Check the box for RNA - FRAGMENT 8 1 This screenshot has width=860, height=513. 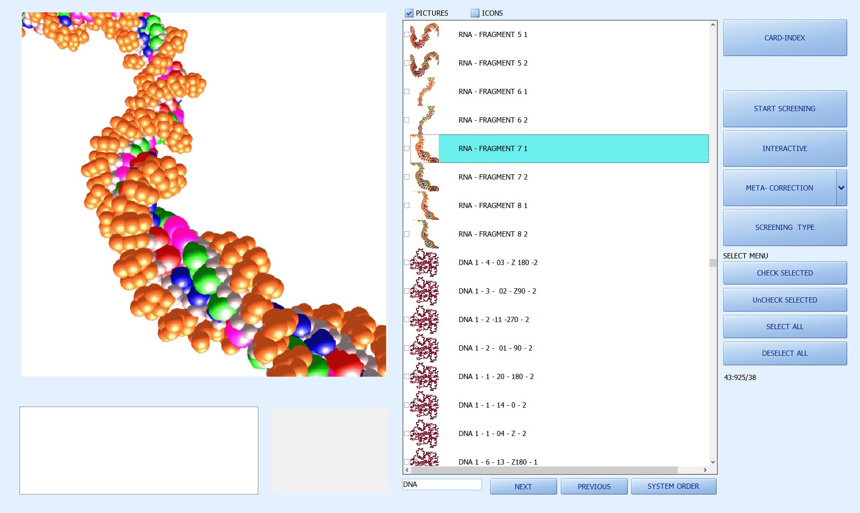[406, 206]
